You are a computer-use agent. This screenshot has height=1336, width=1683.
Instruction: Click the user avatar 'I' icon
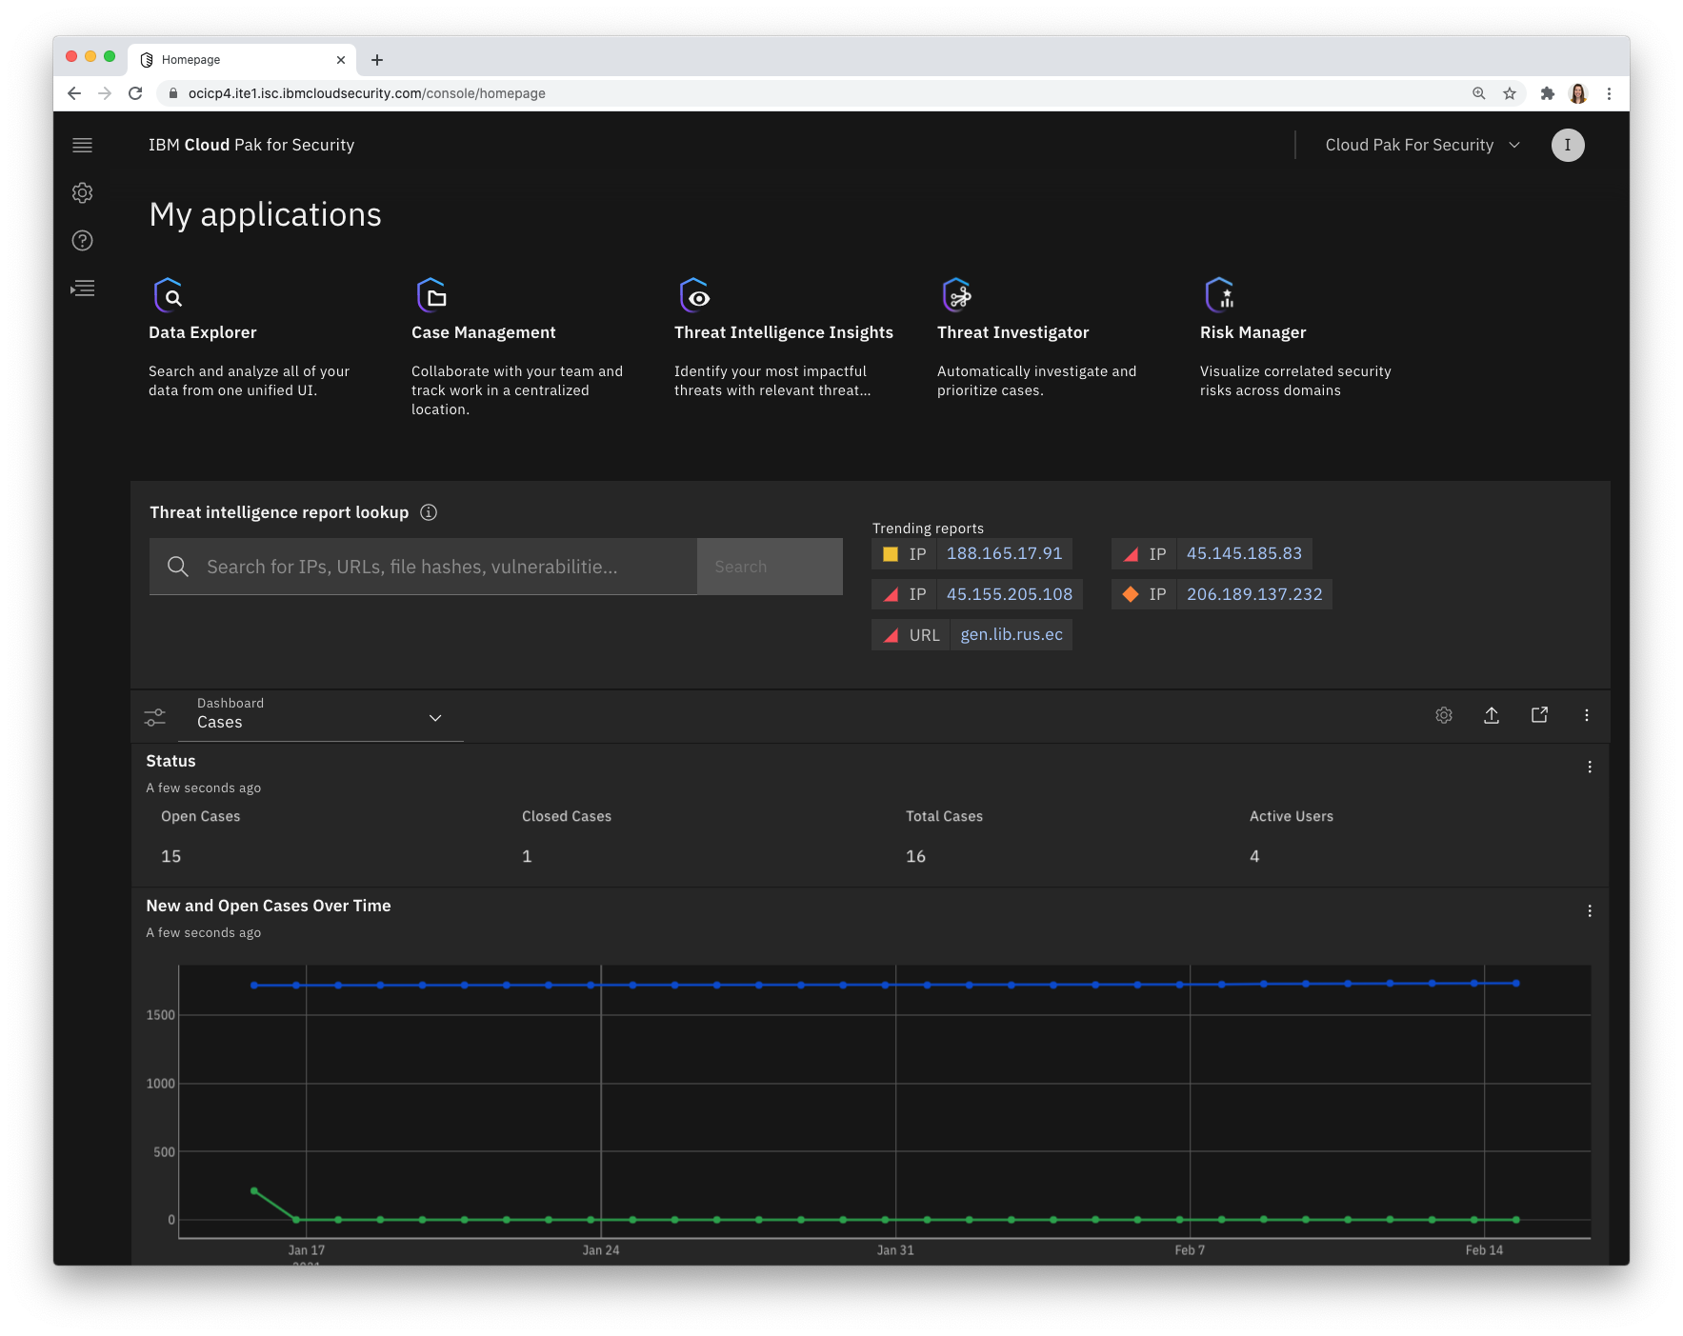pos(1568,145)
